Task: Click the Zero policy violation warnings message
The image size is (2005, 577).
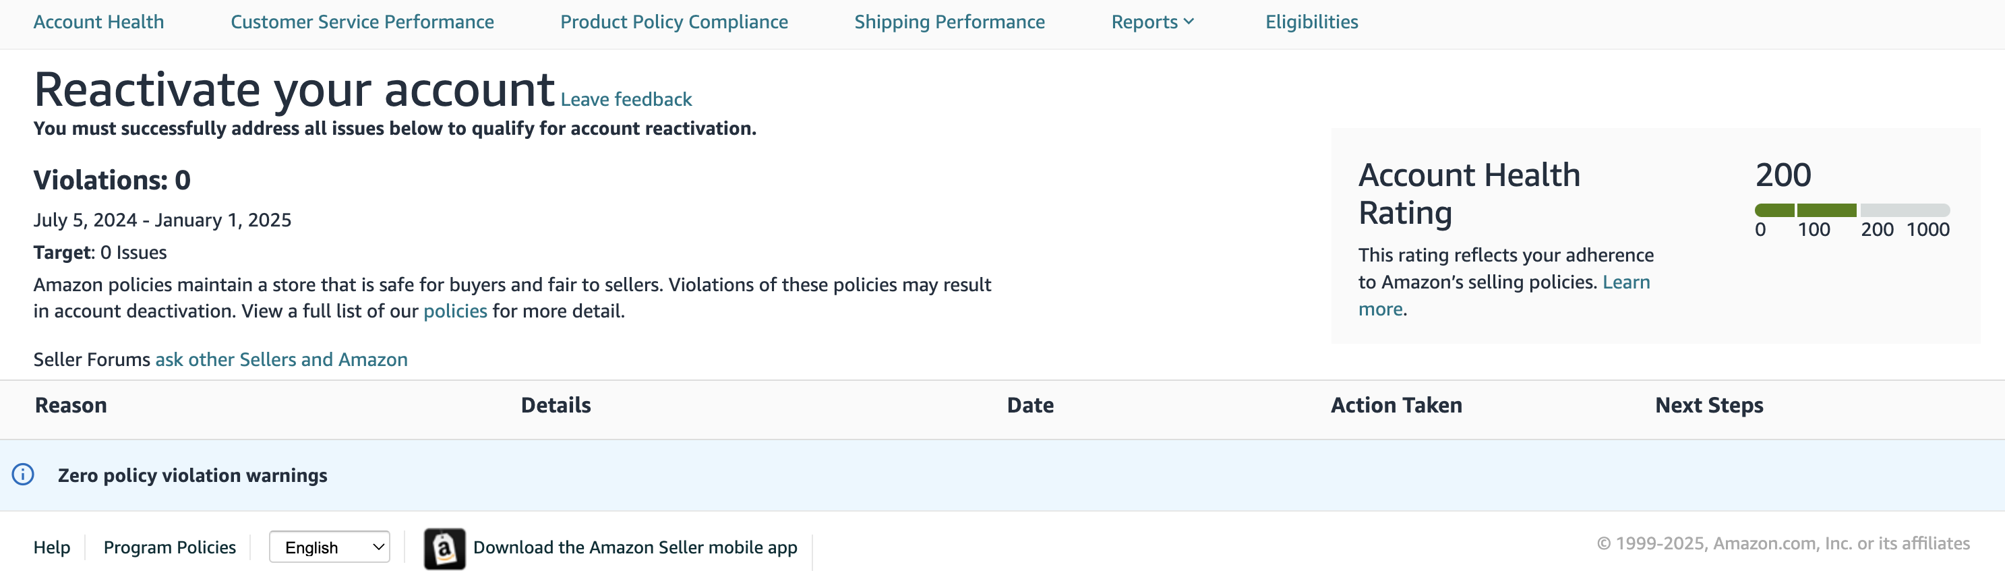Action: tap(192, 475)
